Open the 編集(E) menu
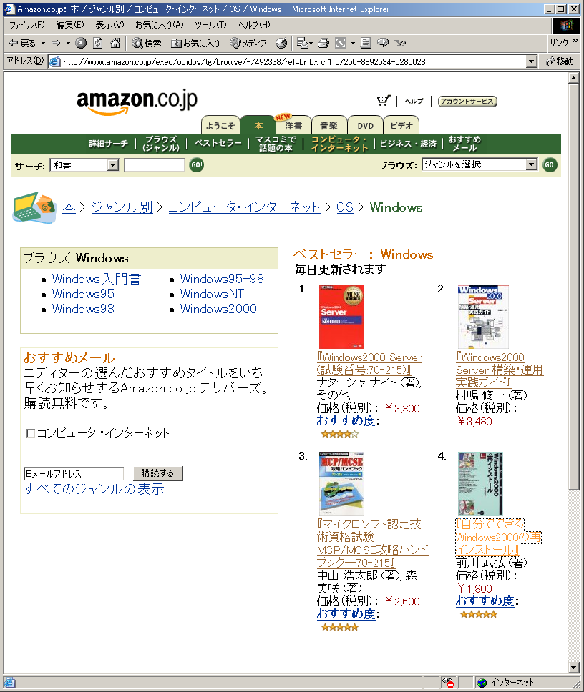This screenshot has width=584, height=692. pyautogui.click(x=70, y=25)
